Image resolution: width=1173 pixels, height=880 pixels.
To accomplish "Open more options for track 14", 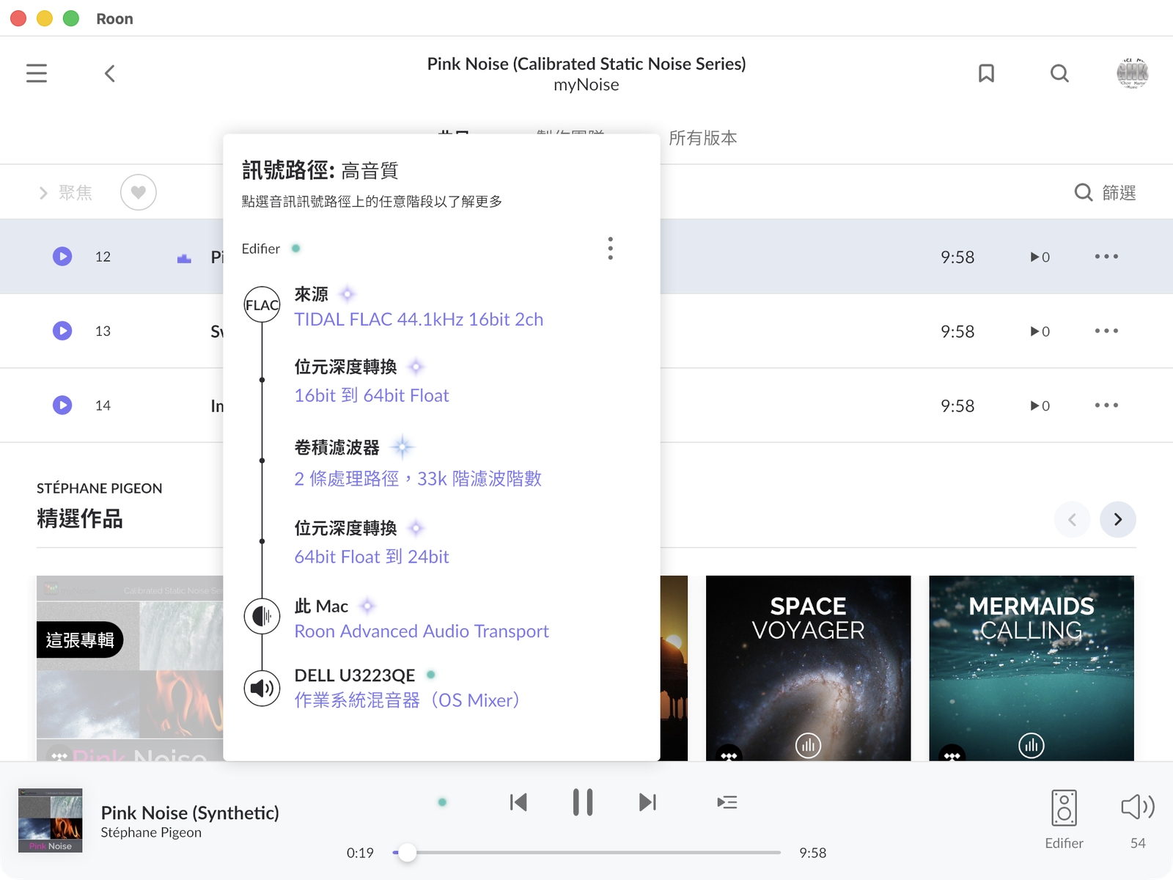I will coord(1106,405).
